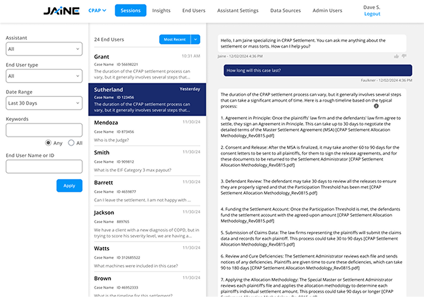The width and height of the screenshot is (424, 297).
Task: Click the Most Recent sort button
Action: 175,39
